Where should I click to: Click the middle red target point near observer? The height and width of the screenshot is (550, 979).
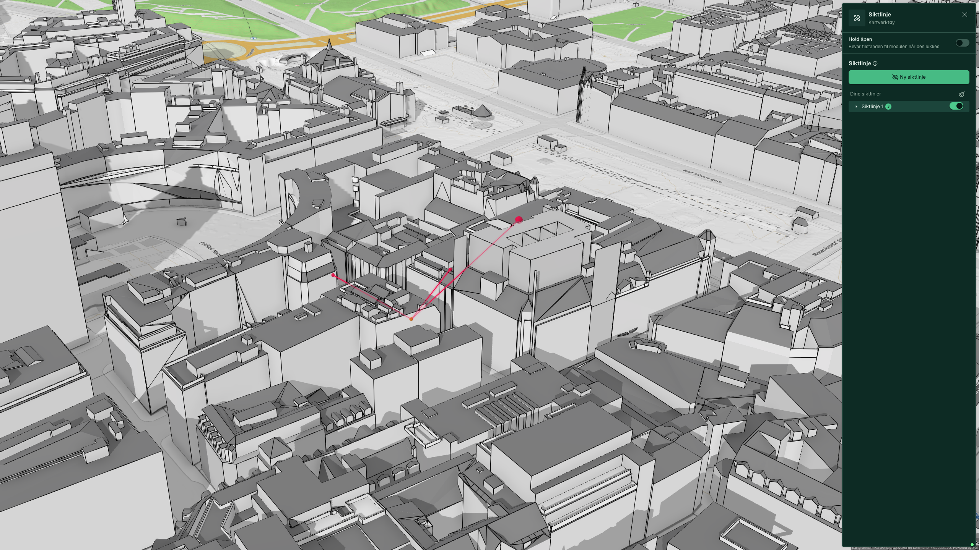coord(450,270)
